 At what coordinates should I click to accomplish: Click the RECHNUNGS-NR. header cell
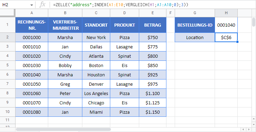[x=32, y=25]
